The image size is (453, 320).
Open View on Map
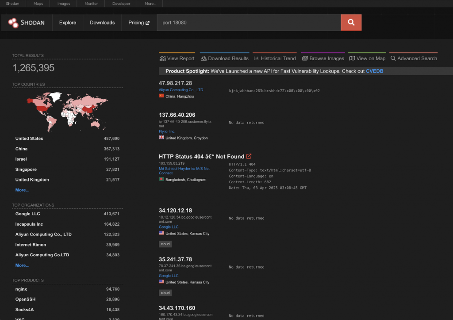click(367, 58)
